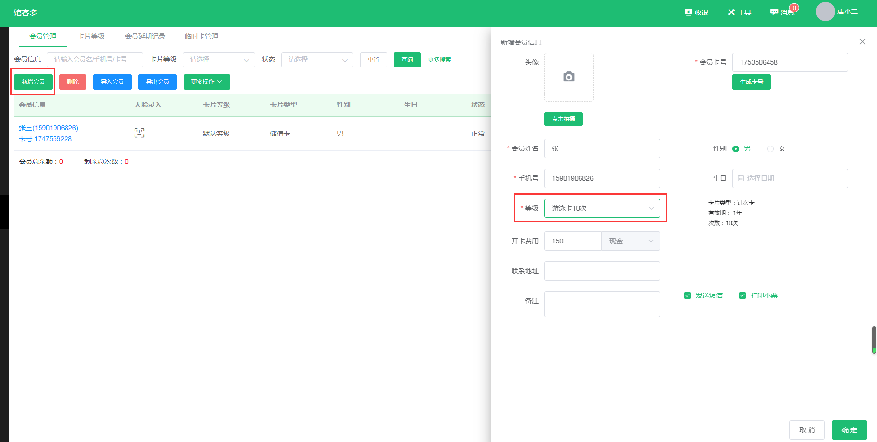Click the 储值卡 cell in 张三 row
This screenshot has height=442, width=877.
click(x=280, y=134)
